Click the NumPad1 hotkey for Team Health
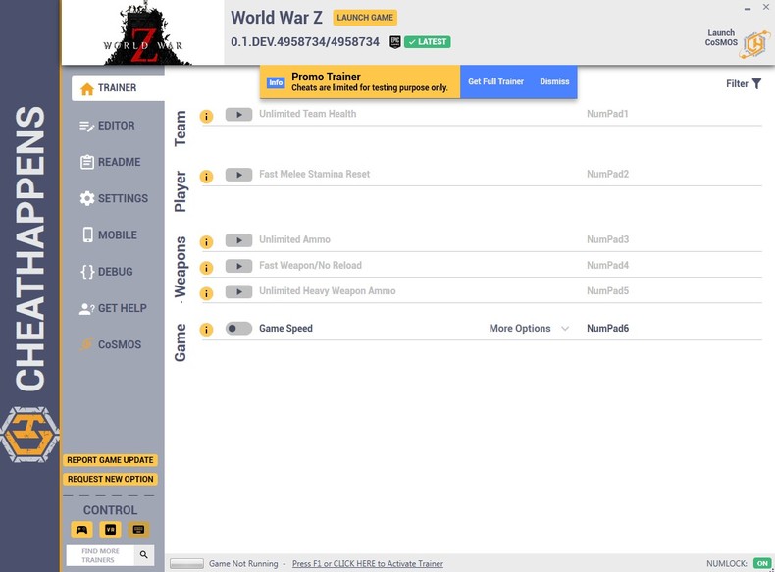Image resolution: width=775 pixels, height=572 pixels. tap(607, 114)
